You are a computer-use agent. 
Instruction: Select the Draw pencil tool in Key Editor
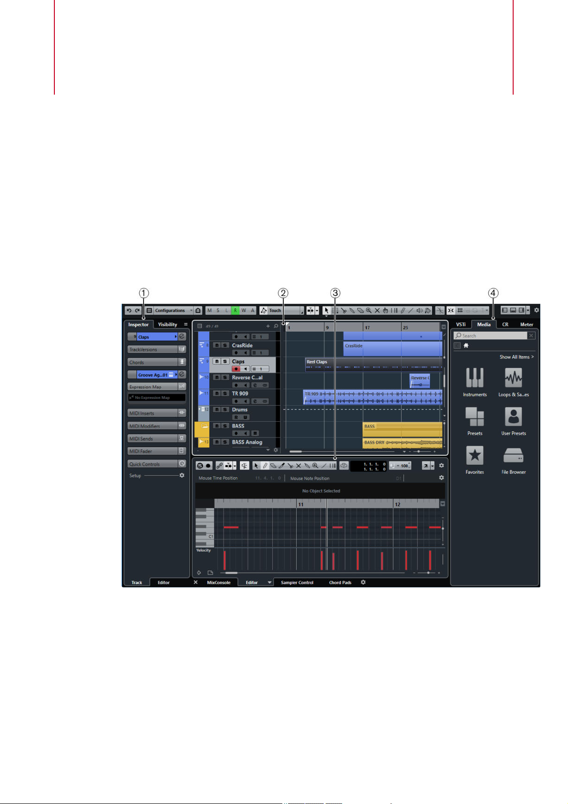(265, 466)
